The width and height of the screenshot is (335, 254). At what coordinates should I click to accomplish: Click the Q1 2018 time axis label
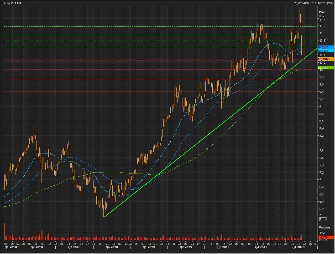point(10,247)
